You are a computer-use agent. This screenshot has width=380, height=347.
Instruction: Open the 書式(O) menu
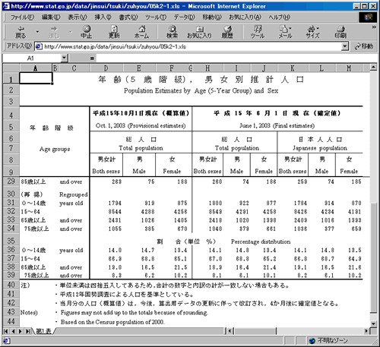[x=128, y=17]
